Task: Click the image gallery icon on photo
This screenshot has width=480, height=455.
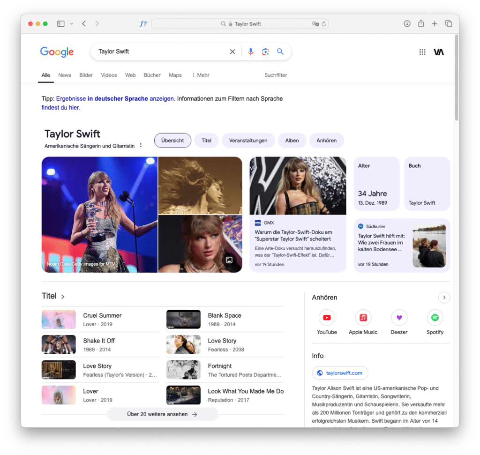Action: tap(229, 260)
